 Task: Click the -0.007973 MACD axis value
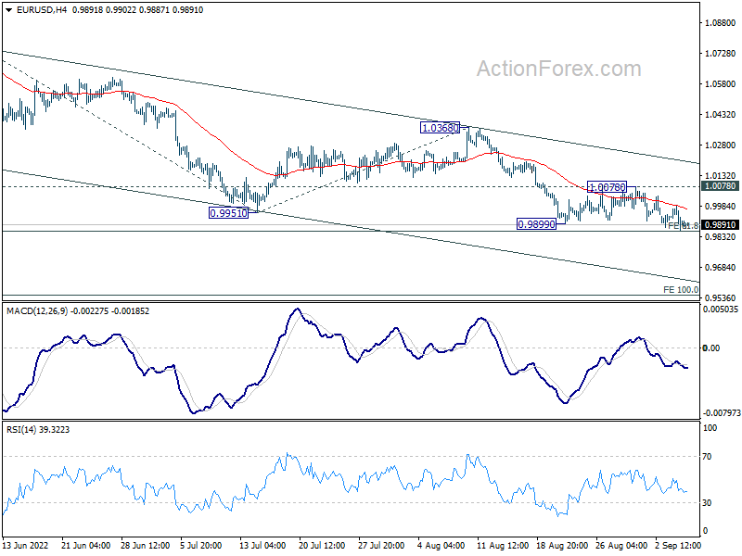click(722, 413)
